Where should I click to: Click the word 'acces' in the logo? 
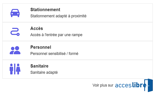click(123, 85)
